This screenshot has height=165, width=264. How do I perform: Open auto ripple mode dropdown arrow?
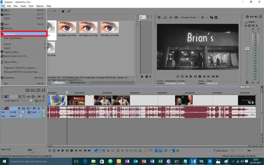pos(170,151)
